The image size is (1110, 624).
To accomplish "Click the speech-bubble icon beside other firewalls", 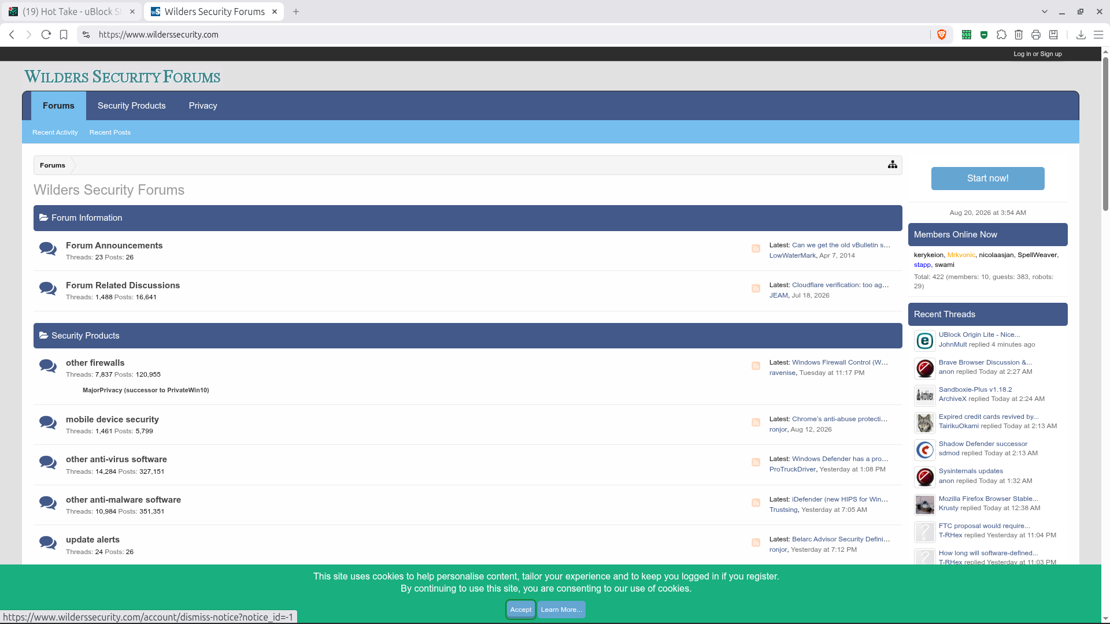I will (48, 366).
